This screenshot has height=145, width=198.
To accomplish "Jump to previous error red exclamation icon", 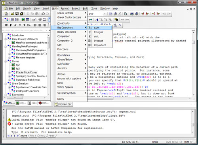I will pyautogui.click(x=143, y=14).
